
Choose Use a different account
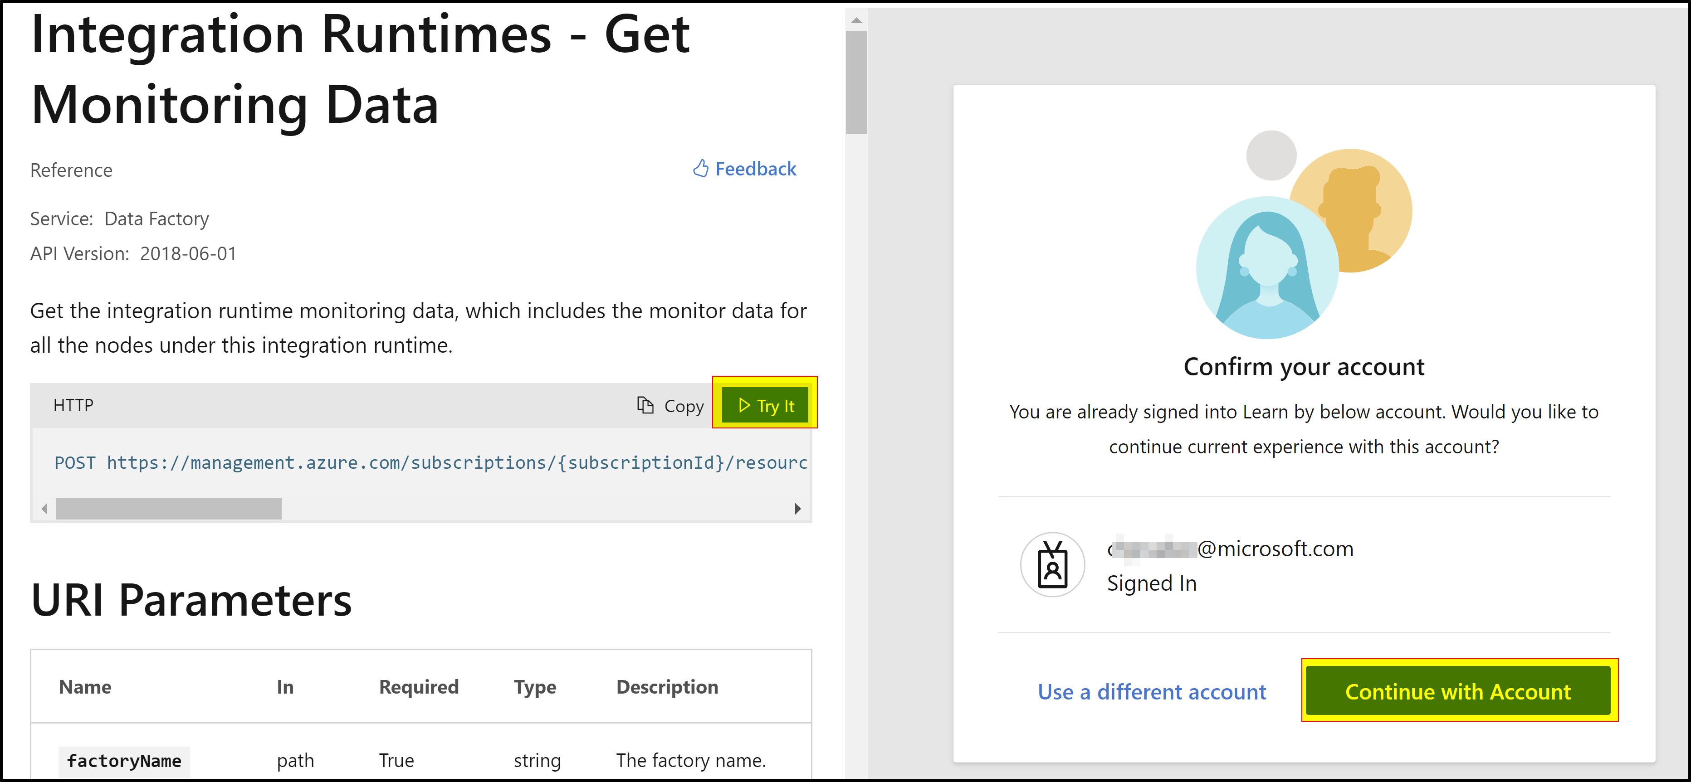coord(1151,691)
